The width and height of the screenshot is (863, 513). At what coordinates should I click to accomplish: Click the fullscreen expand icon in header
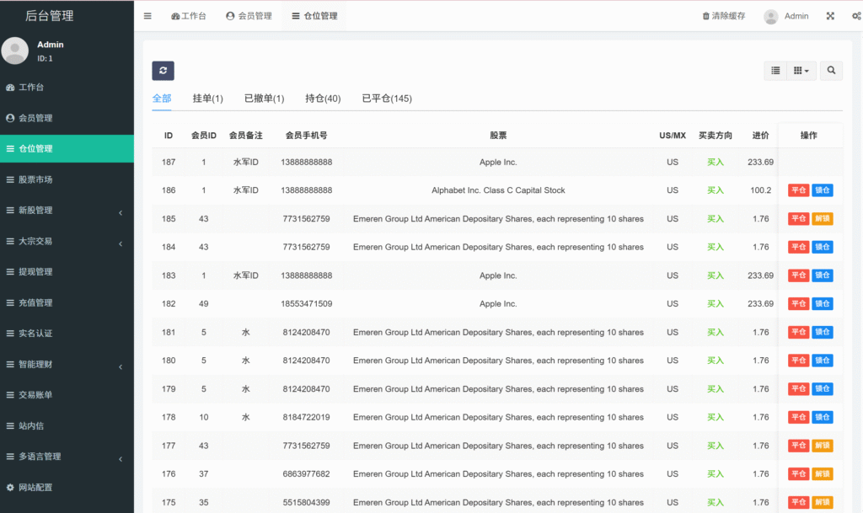[x=830, y=16]
